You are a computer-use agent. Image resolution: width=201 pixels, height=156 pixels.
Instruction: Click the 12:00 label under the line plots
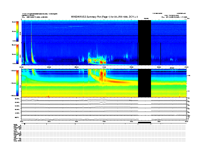pos(104,121)
